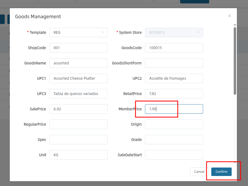
Task: Click the MemberPrice field
Action: point(174,109)
